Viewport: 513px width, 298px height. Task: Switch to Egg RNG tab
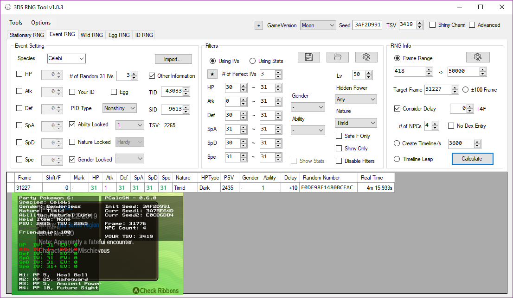coord(119,35)
